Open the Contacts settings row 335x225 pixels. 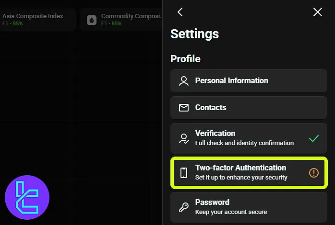pyautogui.click(x=249, y=108)
